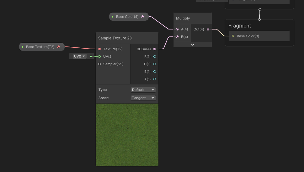Open the Space dropdown set to Tangent

[x=143, y=98]
